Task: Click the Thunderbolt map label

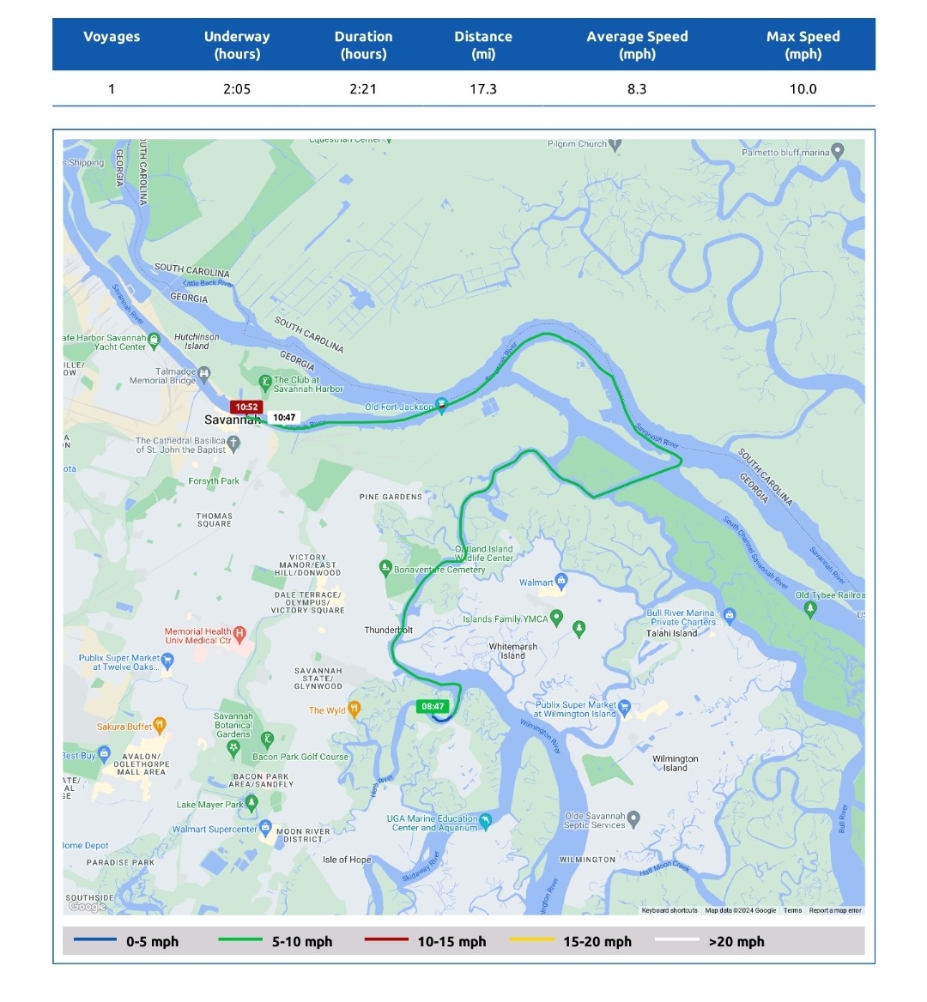Action: tap(388, 630)
